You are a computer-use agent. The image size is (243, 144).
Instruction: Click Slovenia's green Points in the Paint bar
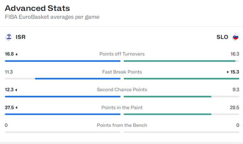point(167,114)
